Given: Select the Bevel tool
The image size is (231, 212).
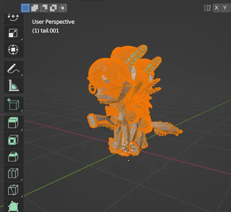Looking at the screenshot, I should tap(14, 157).
